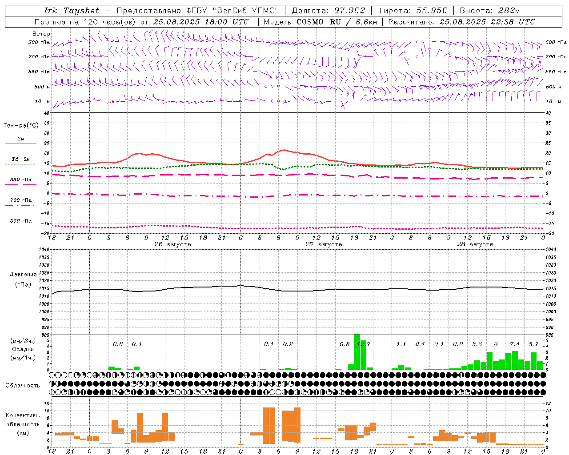Click the Высота: 282м value
The height and width of the screenshot is (455, 569).
tap(490, 11)
